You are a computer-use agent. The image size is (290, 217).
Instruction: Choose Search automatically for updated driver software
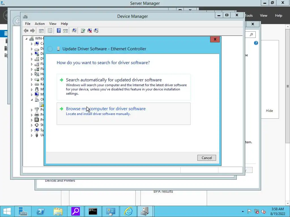[x=123, y=87]
